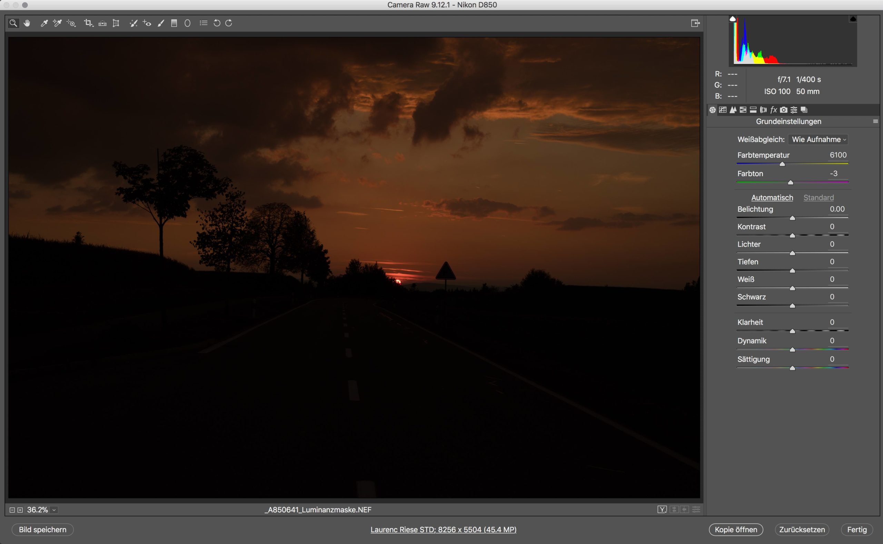The width and height of the screenshot is (883, 544).
Task: Click the filename _A850641_Luminanzmaske.NEF
Action: [318, 510]
